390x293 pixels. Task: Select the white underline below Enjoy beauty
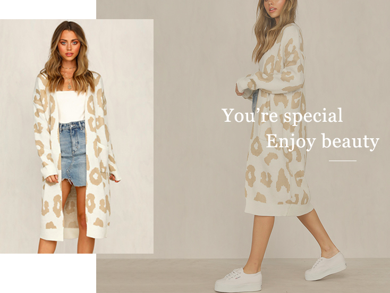click(343, 161)
